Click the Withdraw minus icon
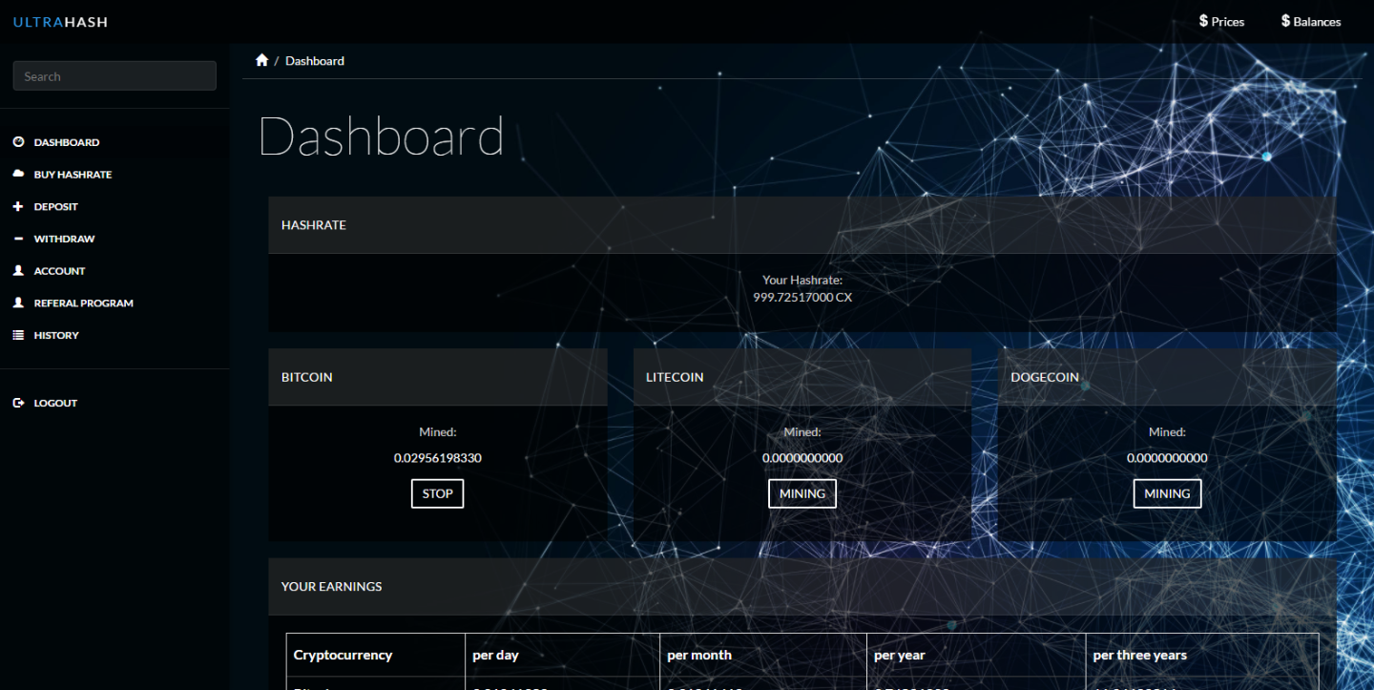The width and height of the screenshot is (1374, 690). click(18, 239)
